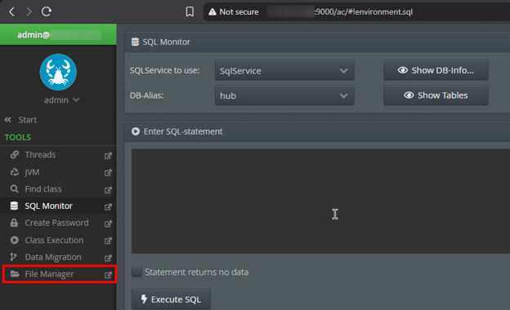Viewport: 510px width, 310px height.
Task: Click the Not secure warning icon
Action: pos(212,12)
